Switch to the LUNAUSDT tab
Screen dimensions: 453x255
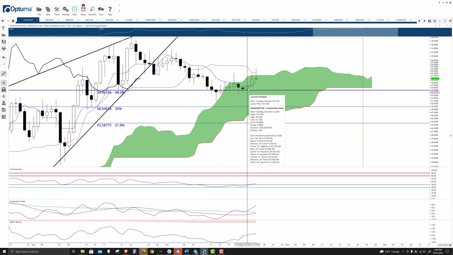pyautogui.click(x=401, y=20)
